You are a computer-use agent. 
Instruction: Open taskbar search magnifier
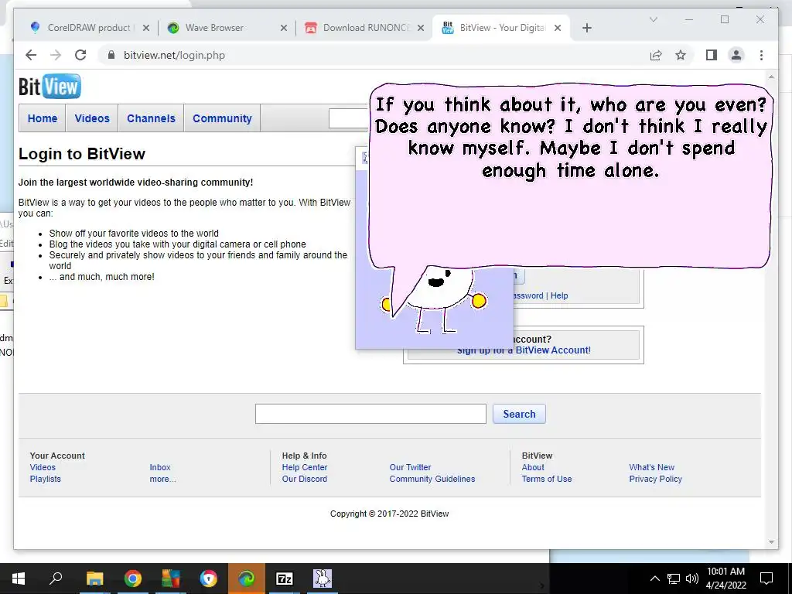pos(56,579)
